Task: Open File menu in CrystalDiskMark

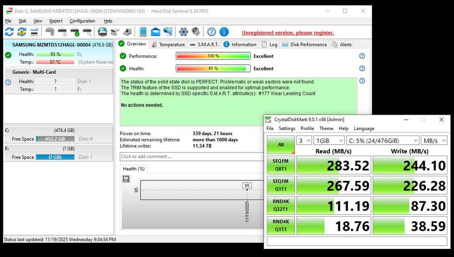Action: point(270,129)
